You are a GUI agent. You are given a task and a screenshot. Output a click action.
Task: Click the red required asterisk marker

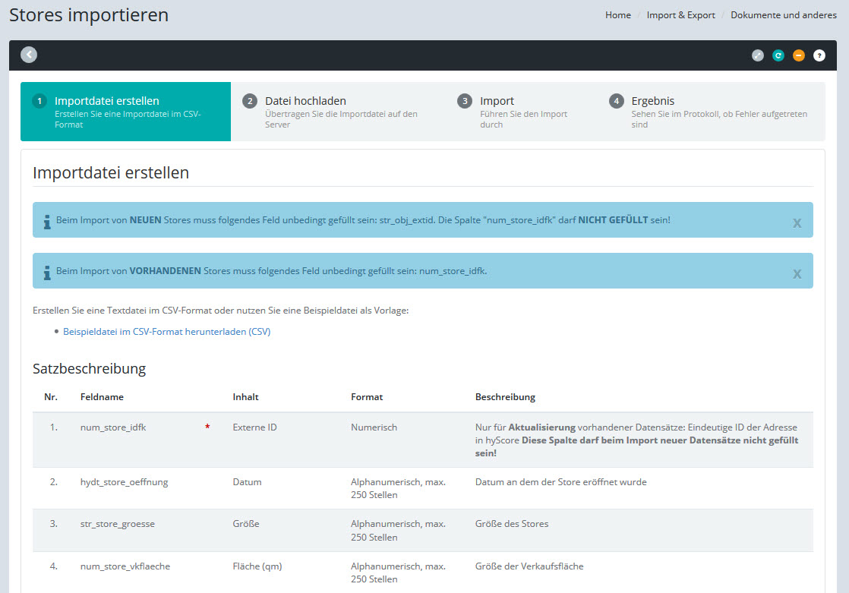click(x=207, y=427)
